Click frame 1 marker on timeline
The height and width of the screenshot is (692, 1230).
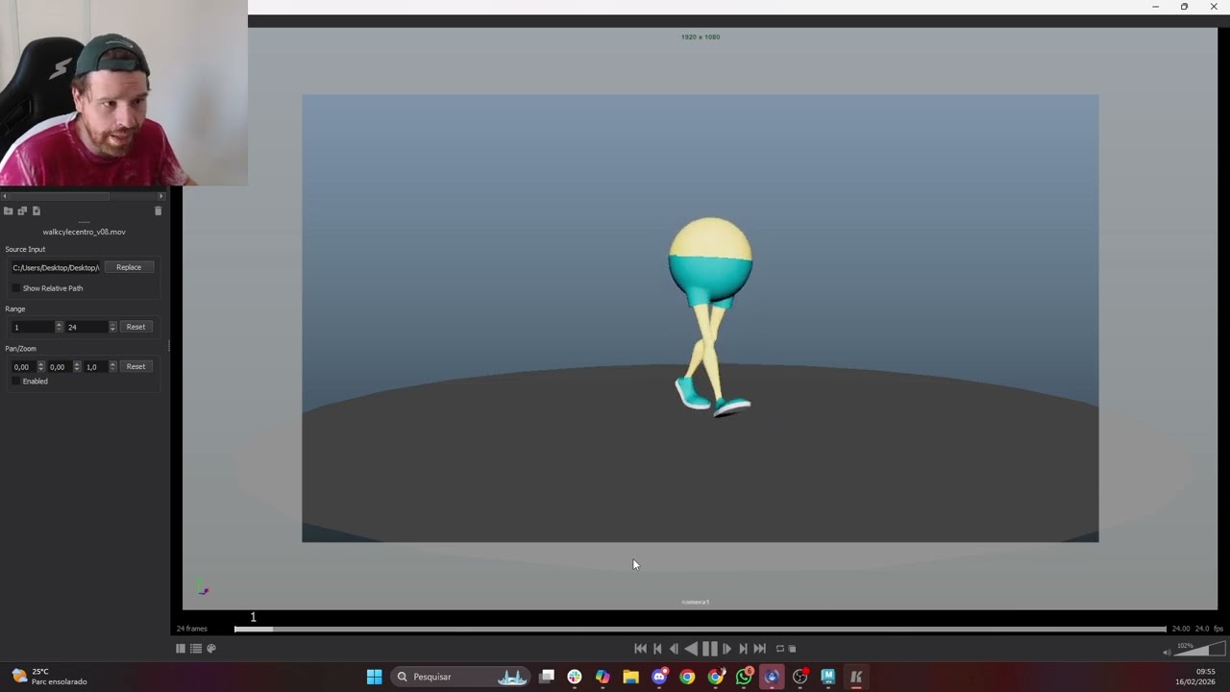(254, 617)
